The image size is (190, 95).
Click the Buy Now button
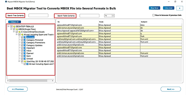pos(154,8)
